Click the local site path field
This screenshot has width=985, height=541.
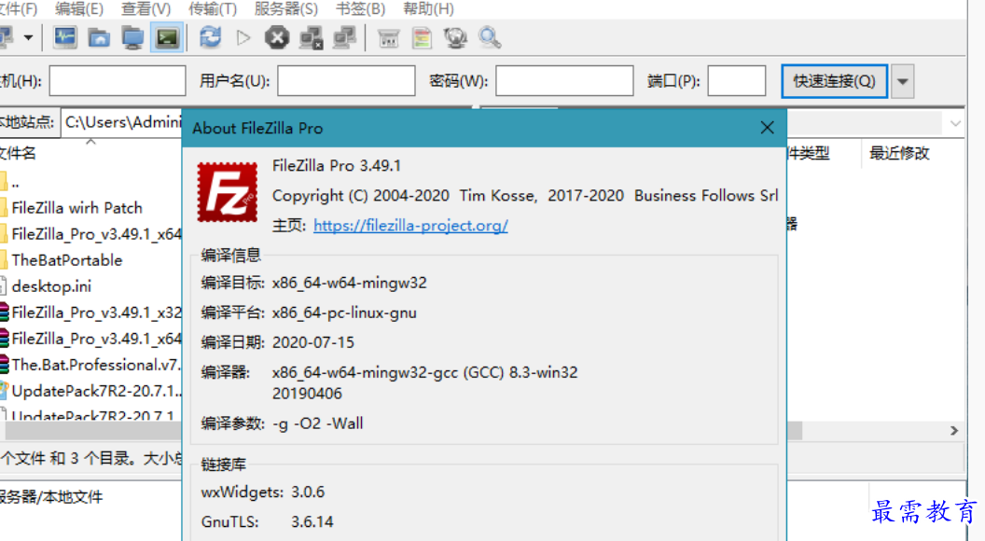[x=122, y=122]
